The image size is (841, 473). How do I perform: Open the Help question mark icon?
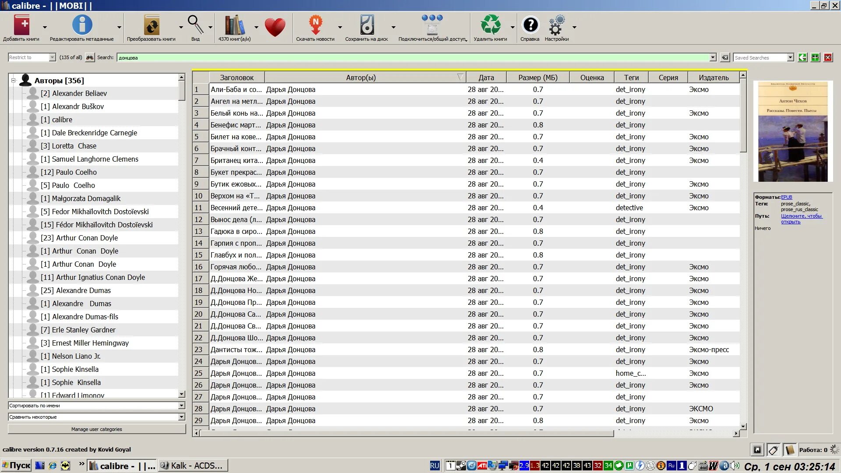click(530, 25)
